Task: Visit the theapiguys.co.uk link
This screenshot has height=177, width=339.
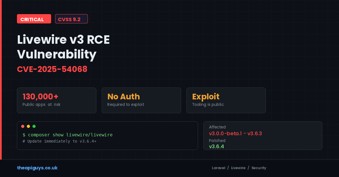Action: (x=37, y=168)
